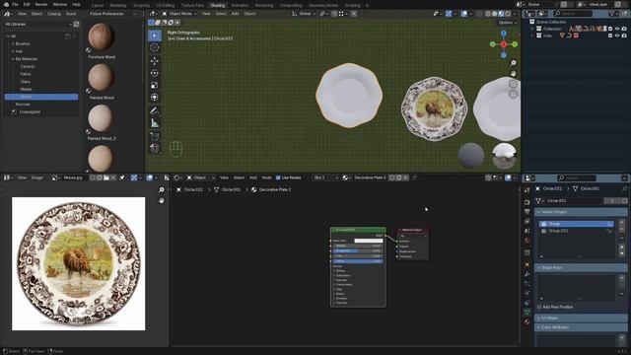
Task: Click the decorated moose plate in viewport
Action: click(434, 108)
